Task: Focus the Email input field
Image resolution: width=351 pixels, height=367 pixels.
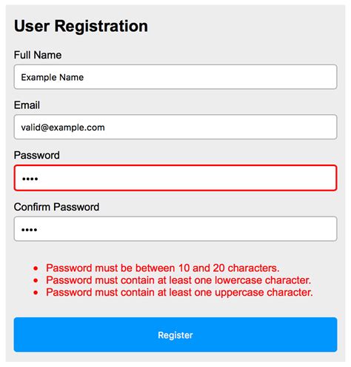Action: [x=175, y=127]
